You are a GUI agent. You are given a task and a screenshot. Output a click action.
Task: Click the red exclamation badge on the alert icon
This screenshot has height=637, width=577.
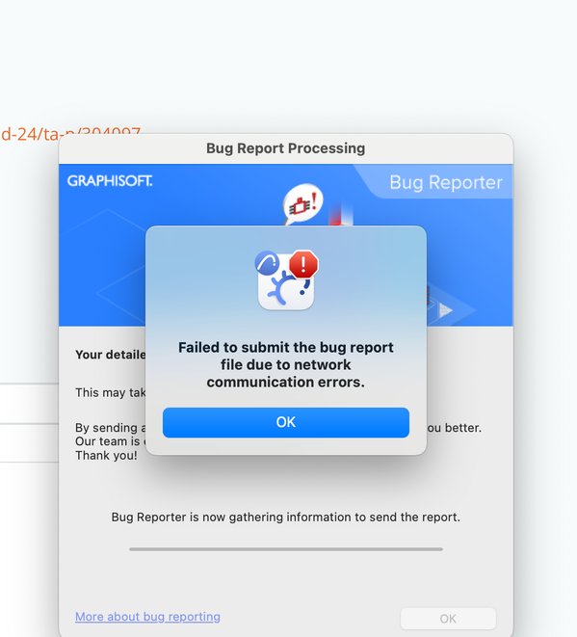303,264
